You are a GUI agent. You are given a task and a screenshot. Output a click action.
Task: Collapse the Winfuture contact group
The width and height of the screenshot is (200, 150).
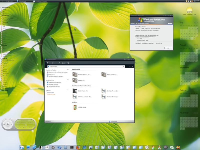[x=1, y=15]
